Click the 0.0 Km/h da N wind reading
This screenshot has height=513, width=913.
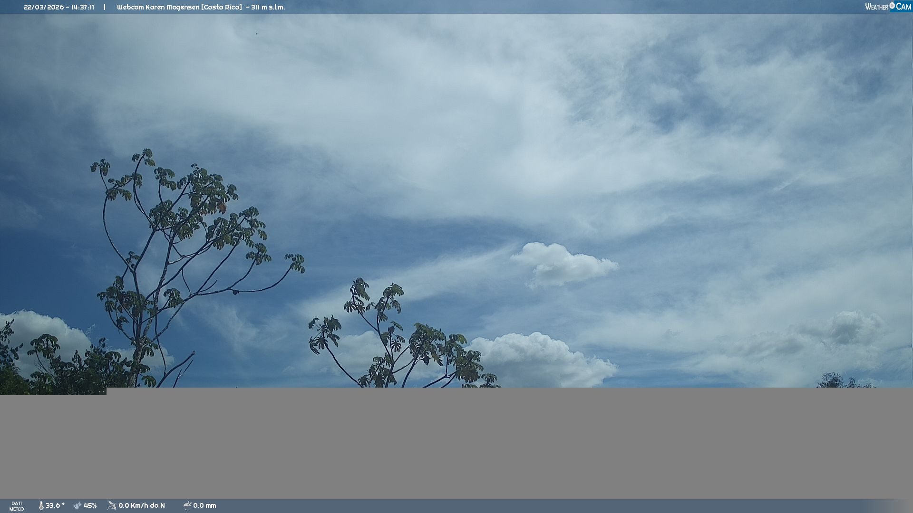pyautogui.click(x=142, y=505)
